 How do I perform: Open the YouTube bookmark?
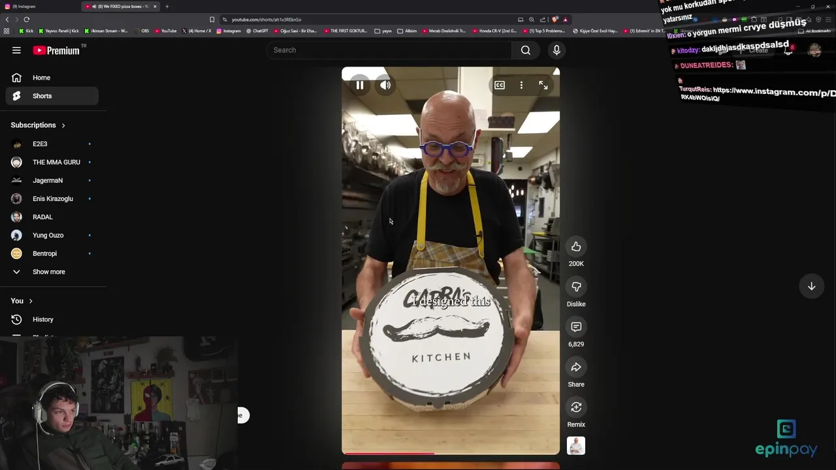165,31
